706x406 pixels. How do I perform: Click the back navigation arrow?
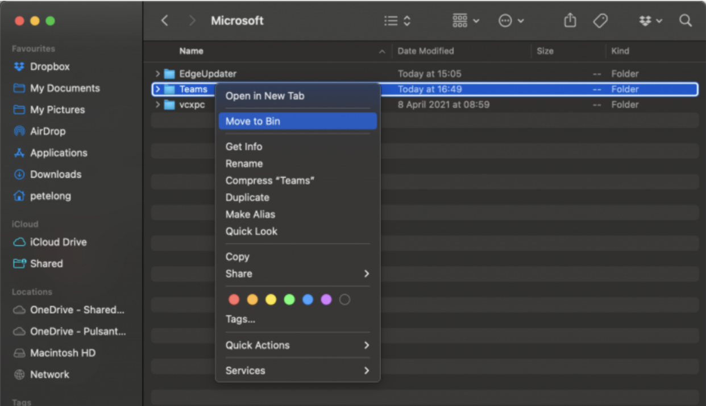pos(165,21)
